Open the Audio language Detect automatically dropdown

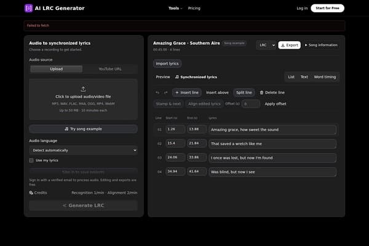pyautogui.click(x=83, y=150)
